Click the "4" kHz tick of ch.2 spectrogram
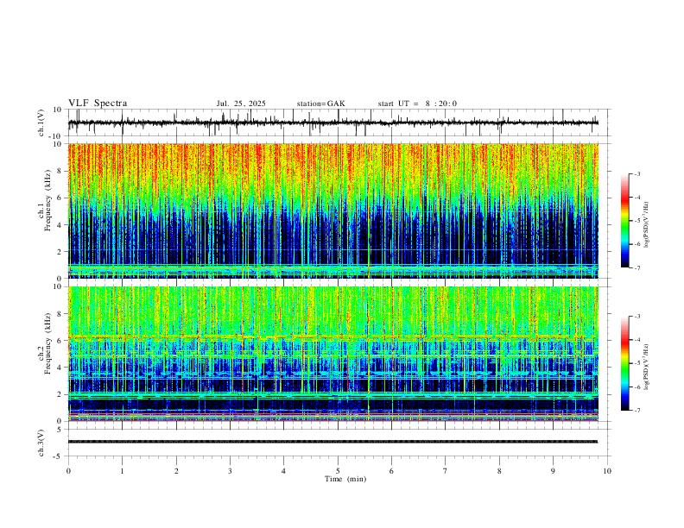Screen dimensions: 684x528 coord(60,368)
